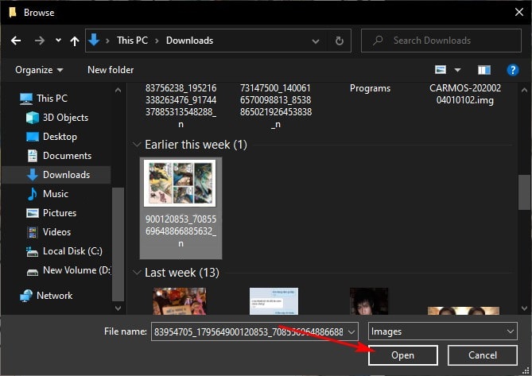The height and width of the screenshot is (376, 532).
Task: Click the Open button
Action: click(402, 355)
